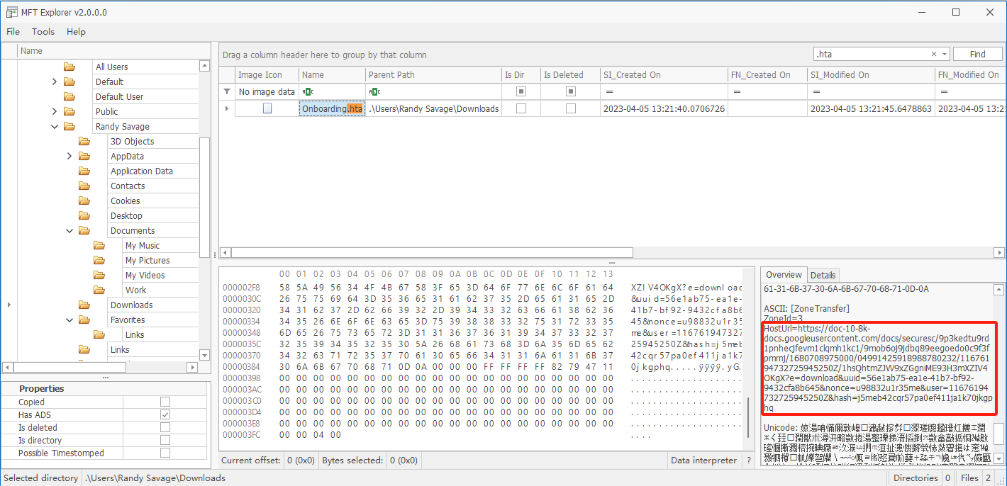Sort by the SI_Modified On column header

871,74
